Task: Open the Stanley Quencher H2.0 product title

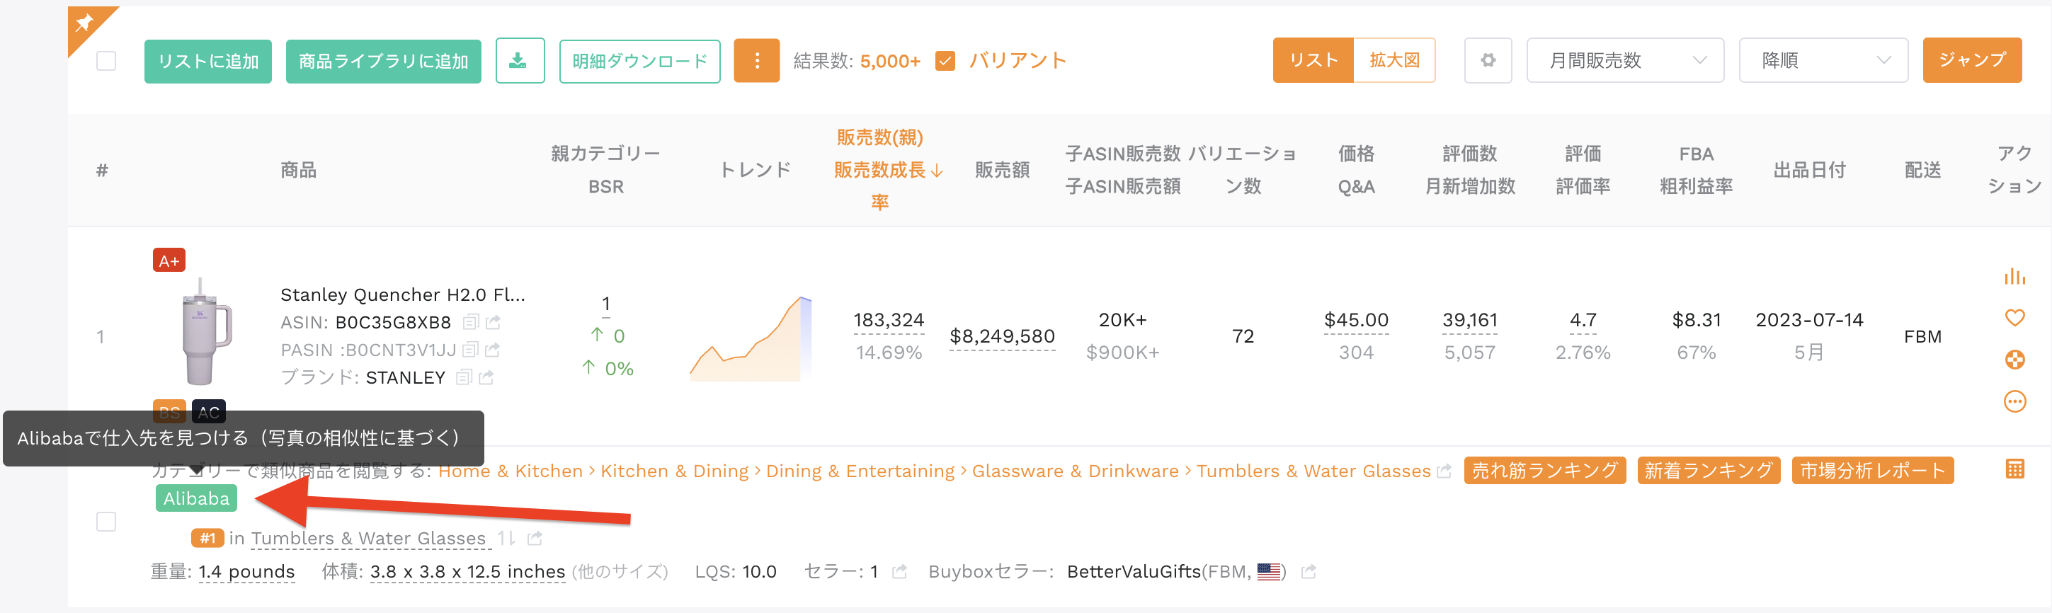Action: tap(402, 294)
